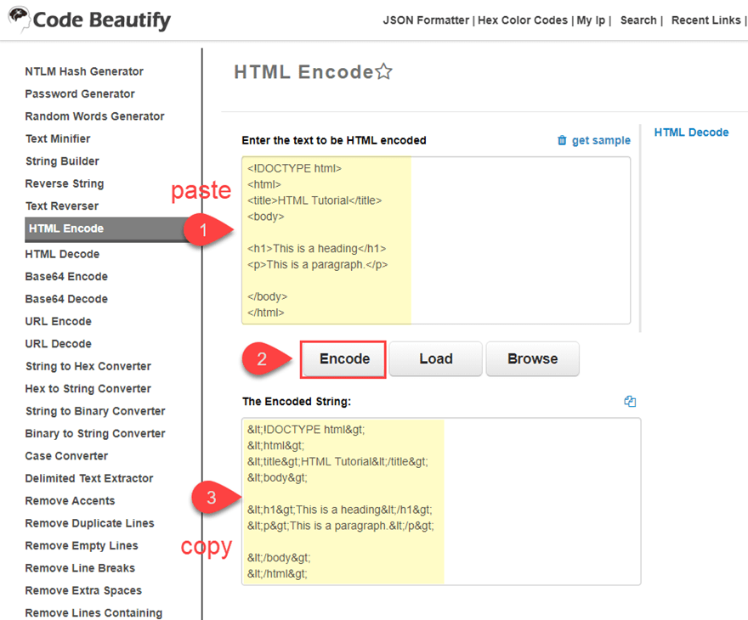Open HTML Decode link on right side

click(691, 132)
